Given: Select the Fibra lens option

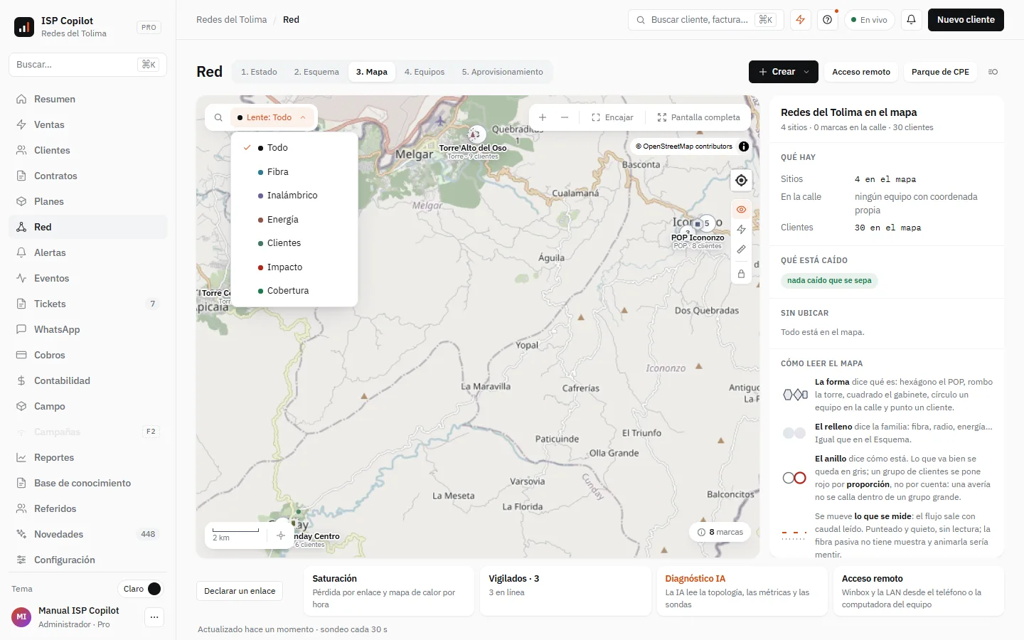Looking at the screenshot, I should click(x=294, y=172).
